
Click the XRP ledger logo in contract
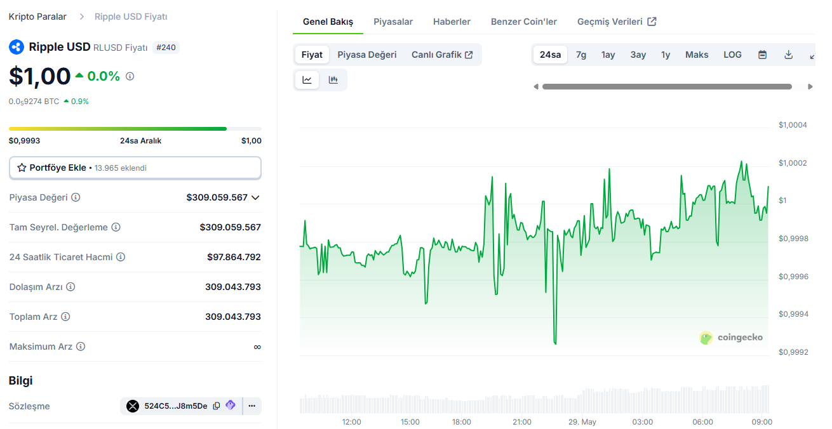133,406
